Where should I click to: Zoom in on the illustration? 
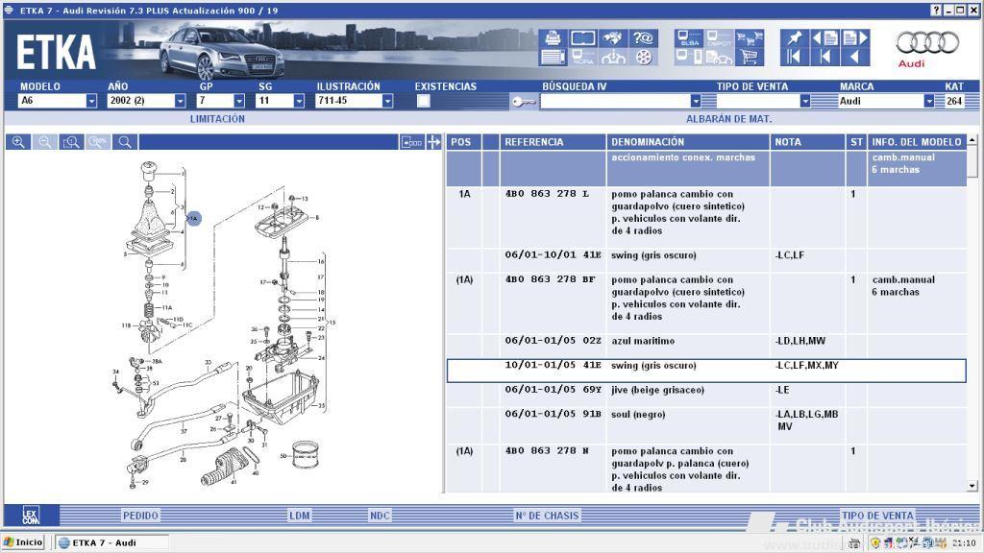click(x=18, y=142)
